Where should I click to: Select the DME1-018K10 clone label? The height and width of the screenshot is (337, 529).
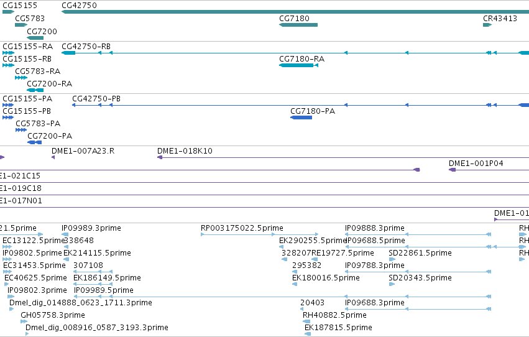pos(185,151)
